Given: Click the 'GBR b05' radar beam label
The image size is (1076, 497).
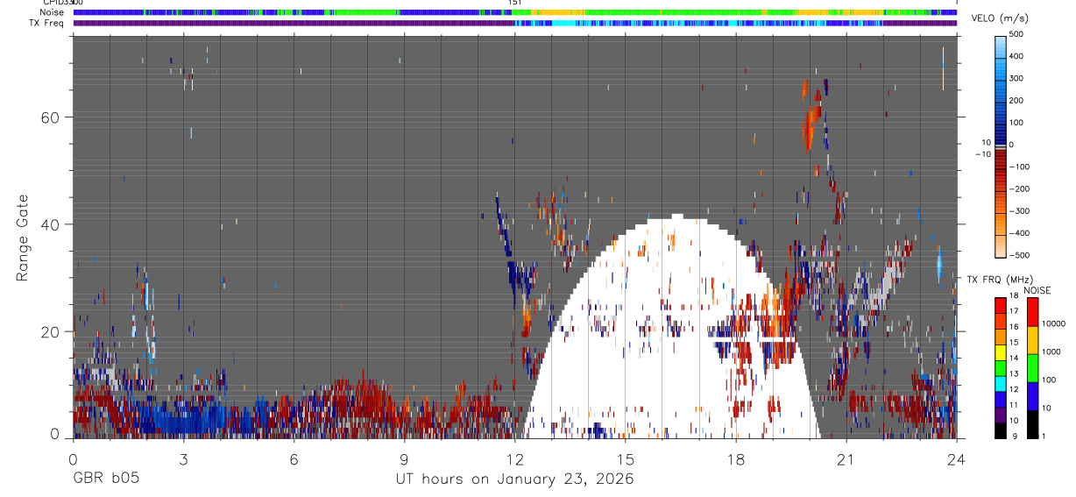Looking at the screenshot, I should 105,479.
